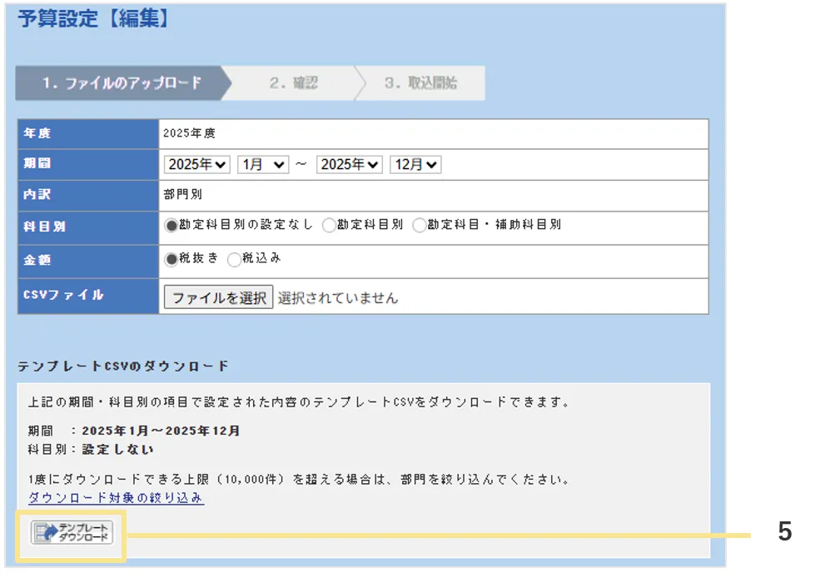Open the start year 2025年 dropdown
Screen dimensions: 815x578
coord(198,165)
